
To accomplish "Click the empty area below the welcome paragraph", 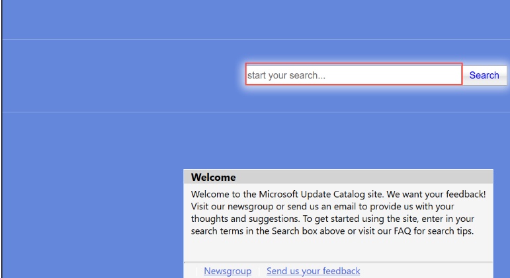I will pos(337,250).
